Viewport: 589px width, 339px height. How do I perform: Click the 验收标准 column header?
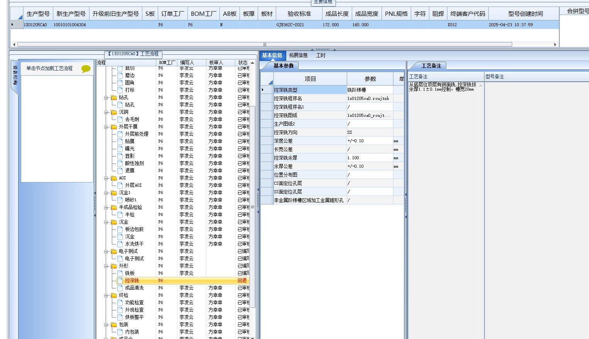click(299, 14)
